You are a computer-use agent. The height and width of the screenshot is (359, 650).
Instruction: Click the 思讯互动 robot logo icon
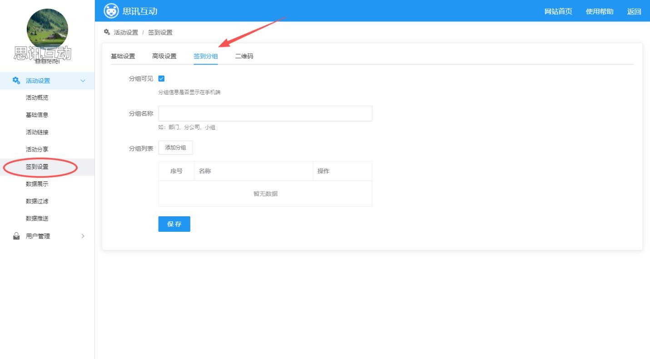[x=111, y=11]
